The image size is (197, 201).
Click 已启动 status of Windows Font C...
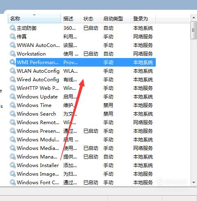[x=91, y=183]
